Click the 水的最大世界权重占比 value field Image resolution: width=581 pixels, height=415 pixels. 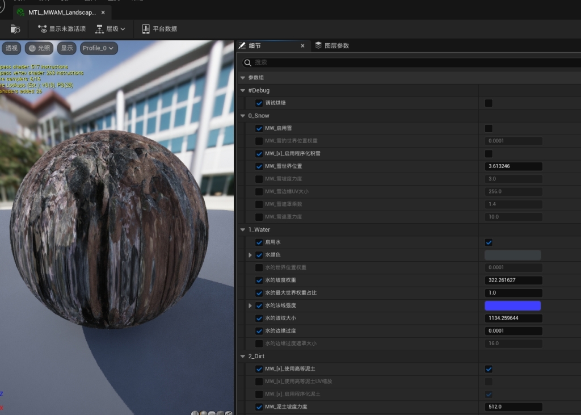tap(513, 292)
